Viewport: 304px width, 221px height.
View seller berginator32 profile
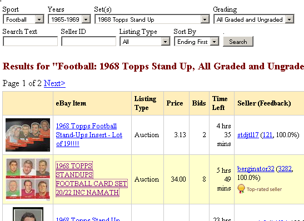tap(256, 169)
